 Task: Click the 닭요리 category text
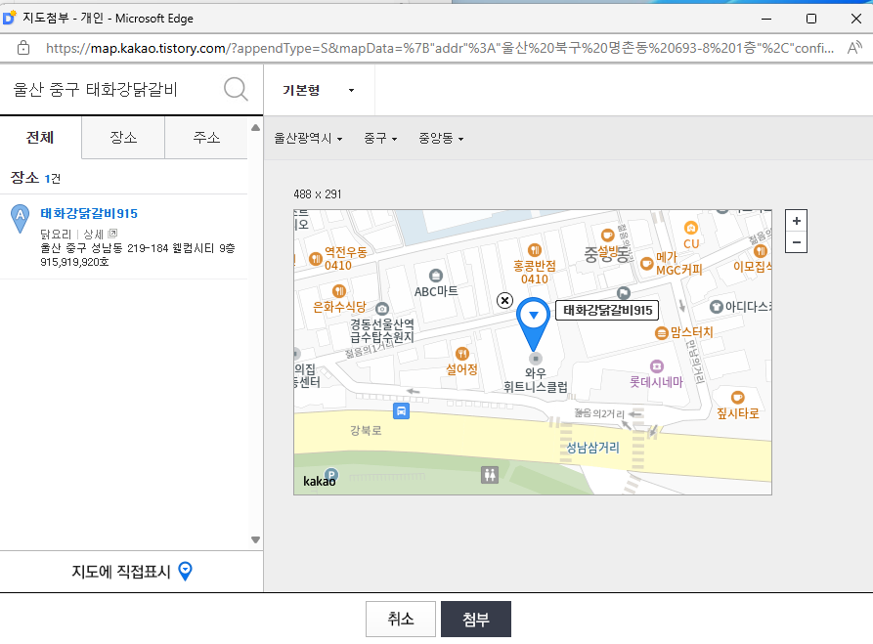(56, 234)
